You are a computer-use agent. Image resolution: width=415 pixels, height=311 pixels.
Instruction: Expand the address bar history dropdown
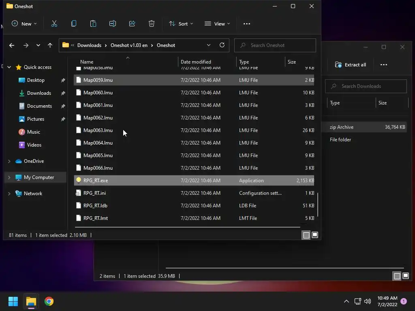209,45
